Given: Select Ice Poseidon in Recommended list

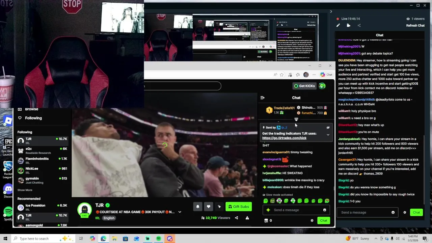Looking at the screenshot, I should tap(43, 207).
